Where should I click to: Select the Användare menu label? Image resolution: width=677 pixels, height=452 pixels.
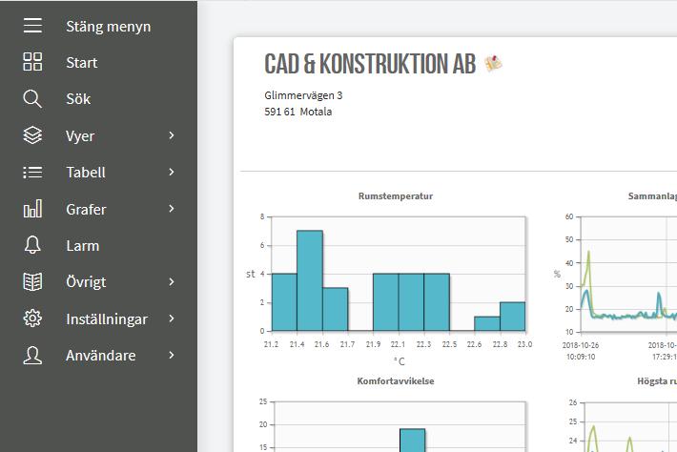point(101,356)
